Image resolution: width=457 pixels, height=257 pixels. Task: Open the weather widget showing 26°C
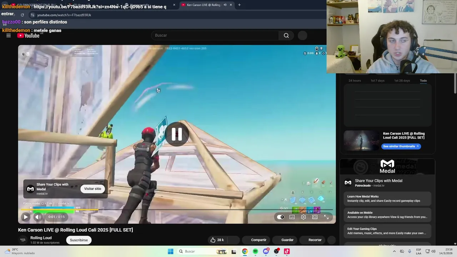[x=20, y=251]
